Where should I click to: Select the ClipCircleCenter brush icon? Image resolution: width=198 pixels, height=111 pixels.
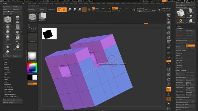click(x=18, y=47)
